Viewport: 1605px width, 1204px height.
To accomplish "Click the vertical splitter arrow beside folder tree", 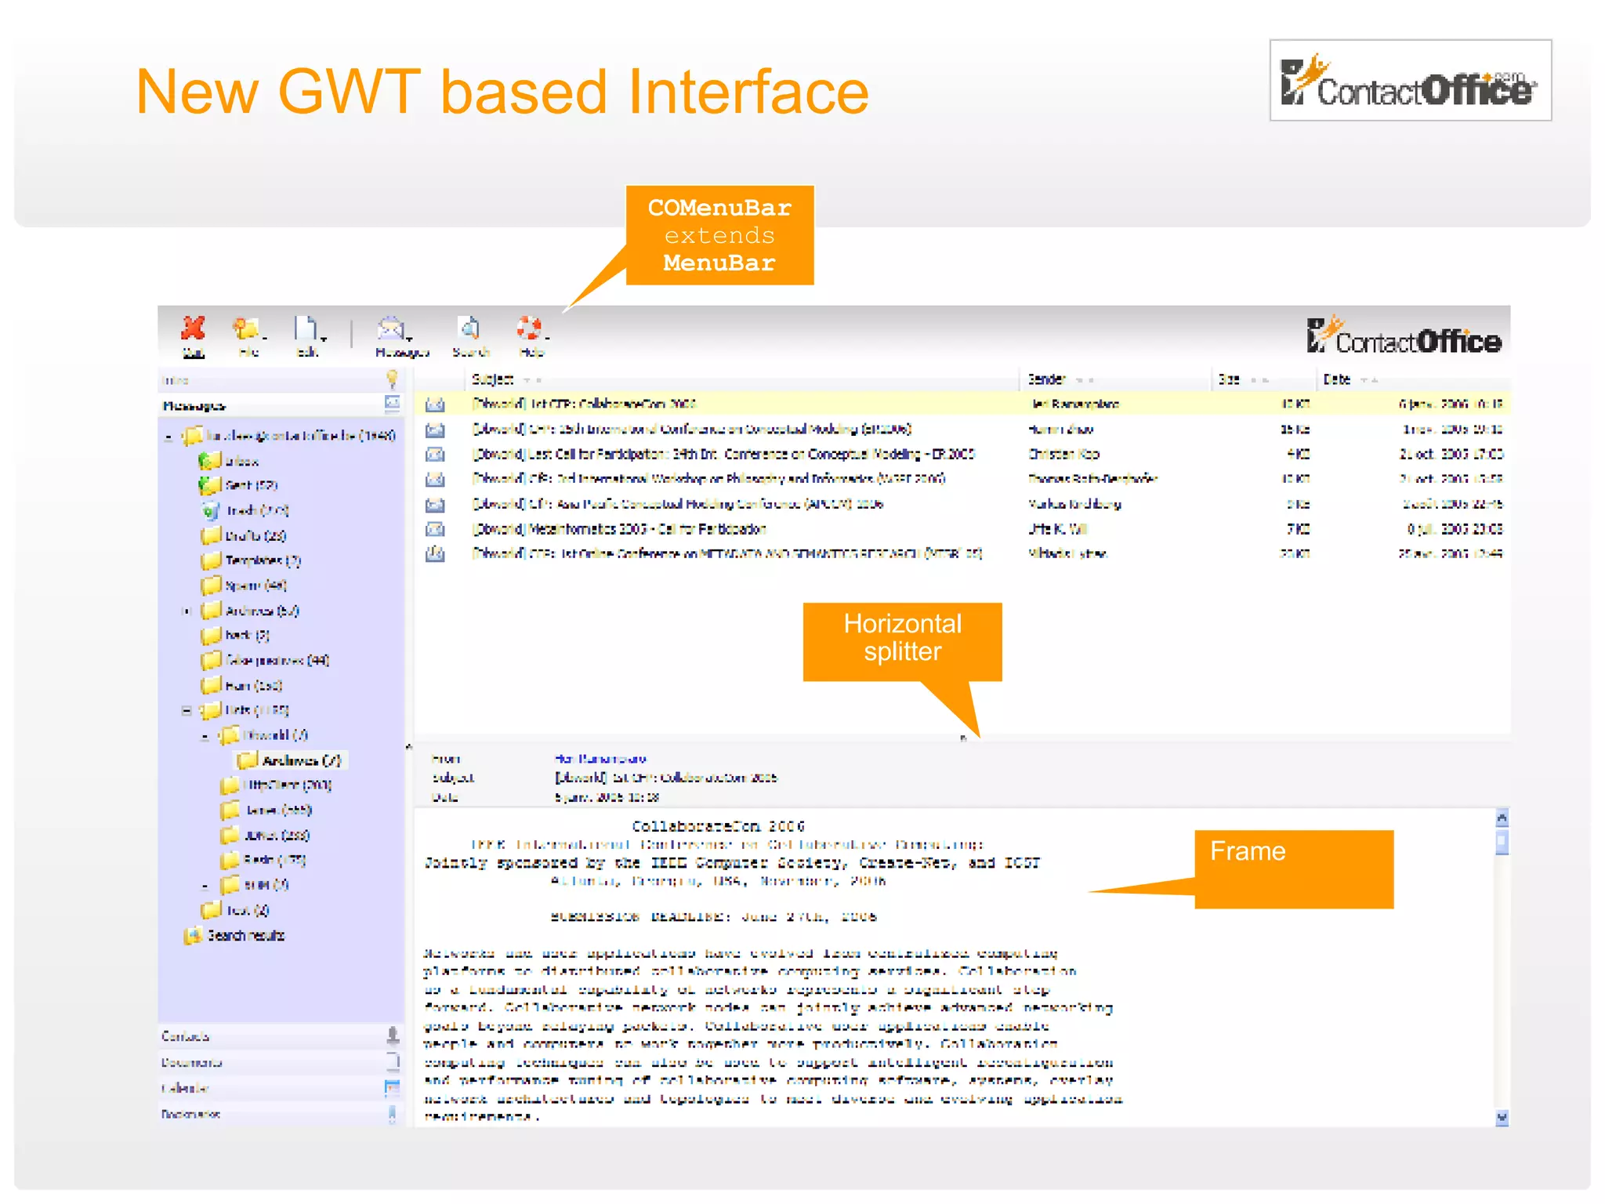I will [409, 747].
